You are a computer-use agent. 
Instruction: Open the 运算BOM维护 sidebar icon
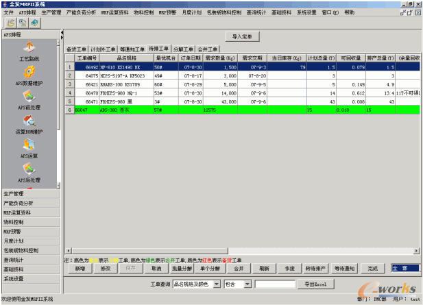(x=29, y=121)
